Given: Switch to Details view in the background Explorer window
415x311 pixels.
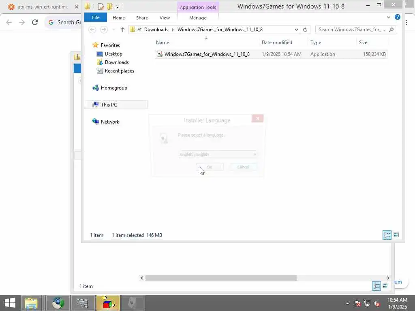Looking at the screenshot, I should (x=376, y=286).
